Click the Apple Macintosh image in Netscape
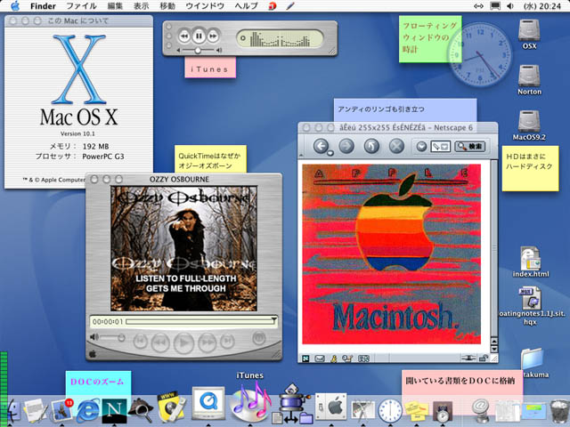The image size is (570, 427). point(392,254)
